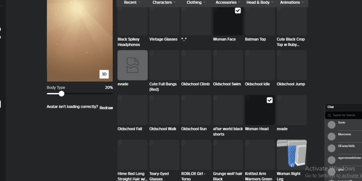Select the Teary-Eyed Glasses item
Screen dimensions: 362x181
click(x=164, y=155)
